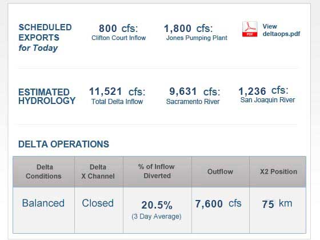Click the Delta Operations section heading
Screen dimensions: 320x240
pyautogui.click(x=63, y=144)
